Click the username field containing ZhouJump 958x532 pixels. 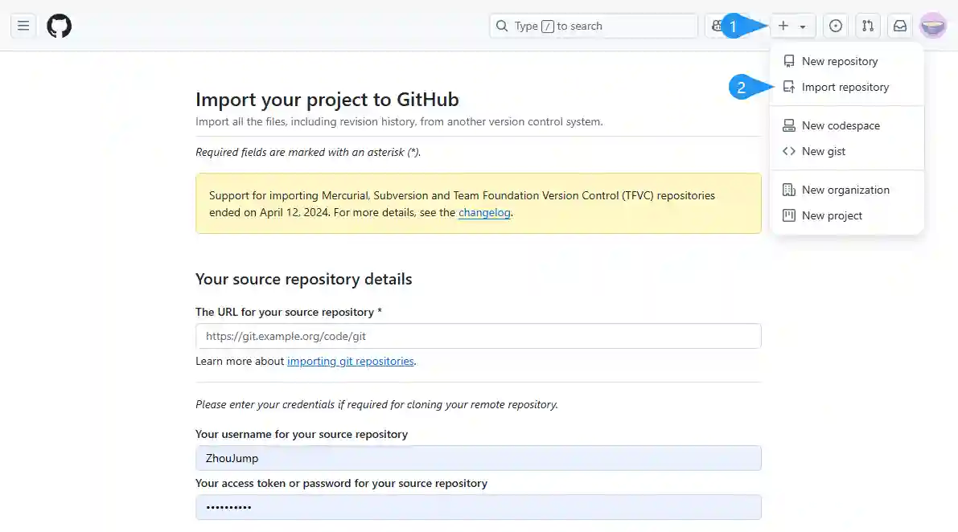[478, 458]
